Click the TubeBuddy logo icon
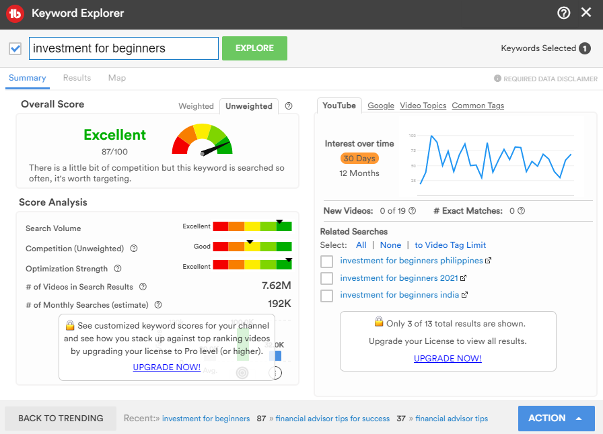This screenshot has height=434, width=603. (15, 13)
